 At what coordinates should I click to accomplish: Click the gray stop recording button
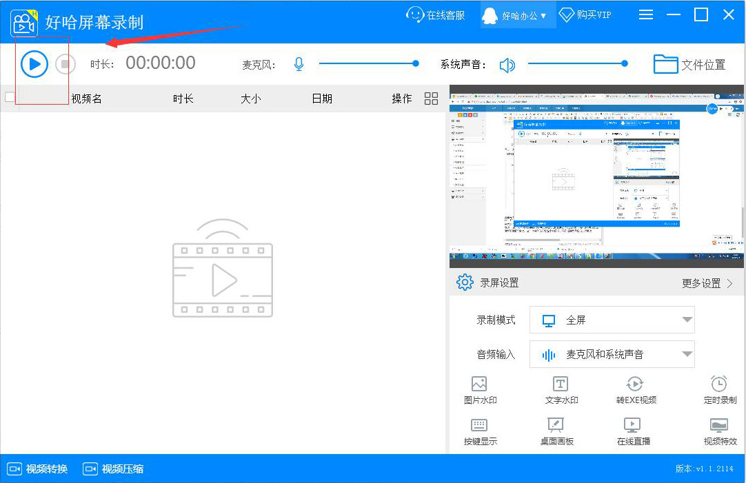click(x=65, y=63)
